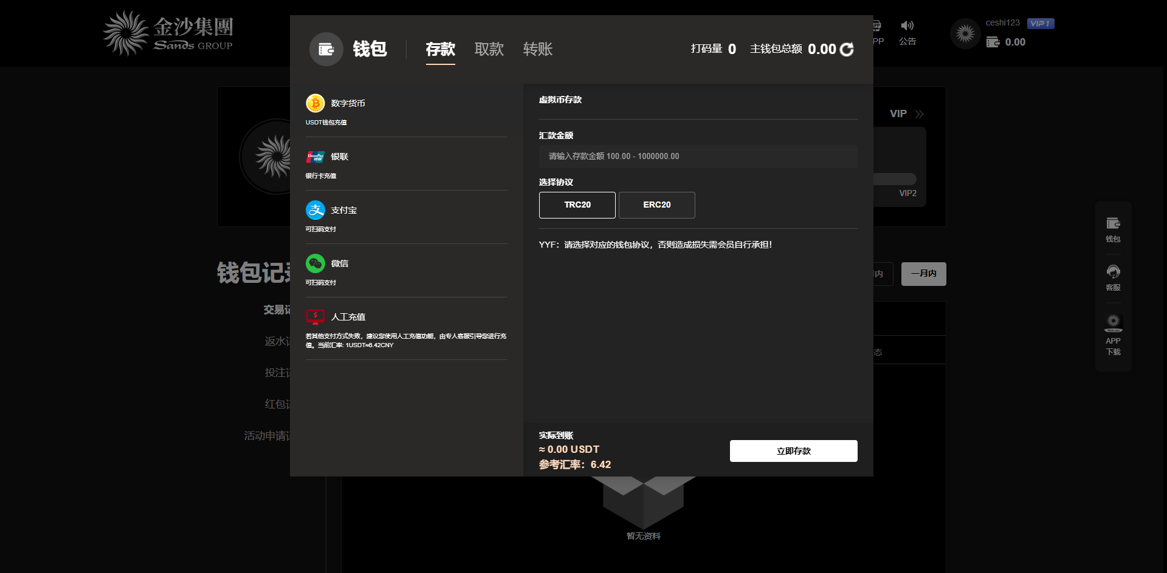
Task: Refresh the main wallet balance
Action: point(847,49)
